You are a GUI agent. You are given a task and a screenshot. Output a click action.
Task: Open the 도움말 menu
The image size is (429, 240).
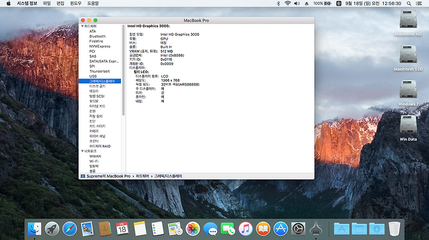click(x=93, y=4)
